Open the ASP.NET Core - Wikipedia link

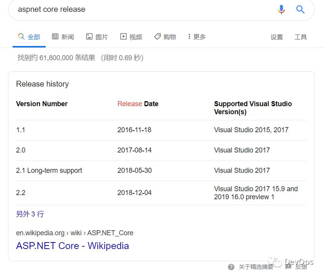(x=73, y=246)
